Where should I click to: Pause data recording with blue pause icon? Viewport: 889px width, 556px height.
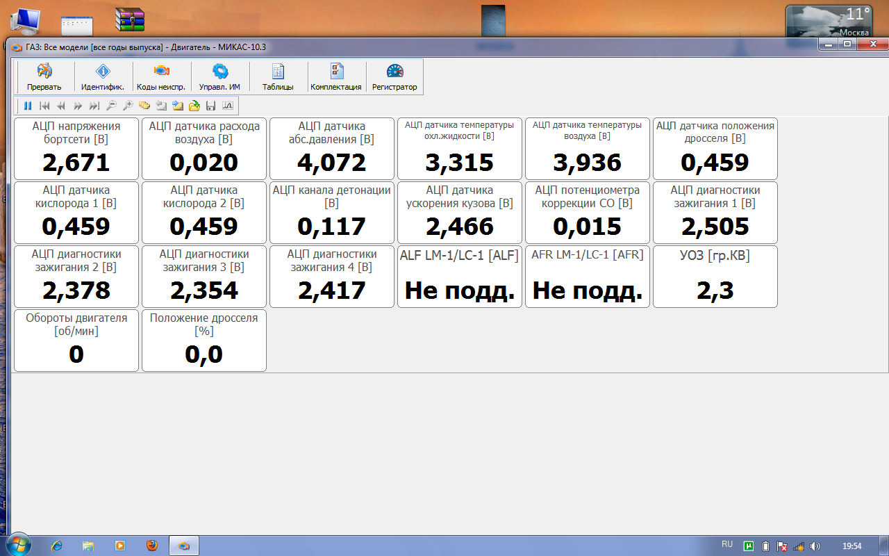[28, 106]
